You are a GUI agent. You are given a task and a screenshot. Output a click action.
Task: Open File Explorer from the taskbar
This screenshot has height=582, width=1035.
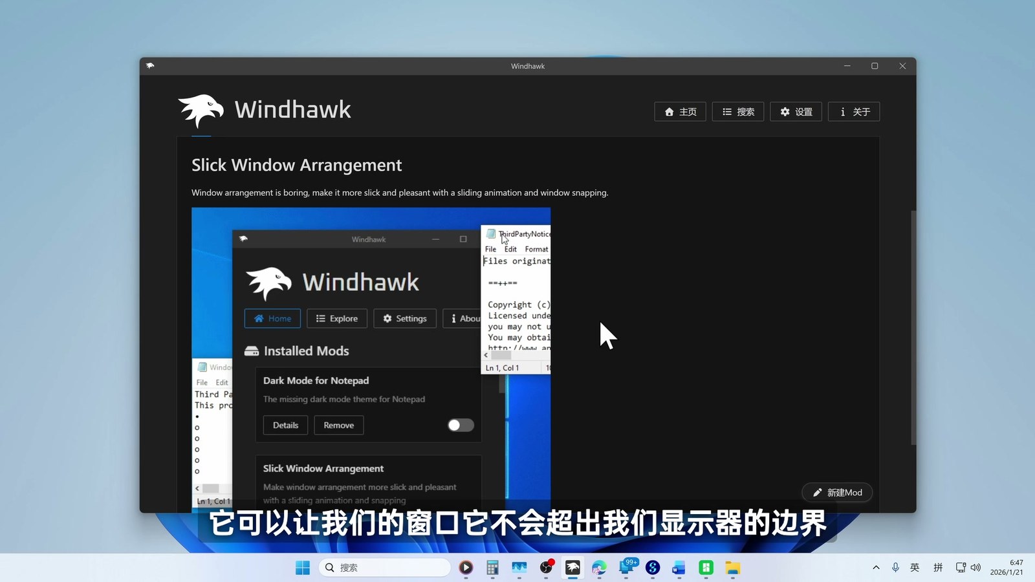732,568
